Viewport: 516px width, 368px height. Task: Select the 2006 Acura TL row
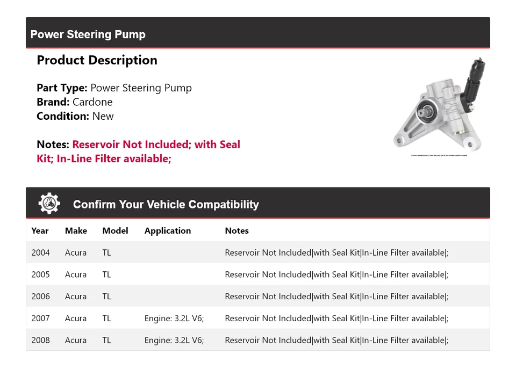(258, 297)
